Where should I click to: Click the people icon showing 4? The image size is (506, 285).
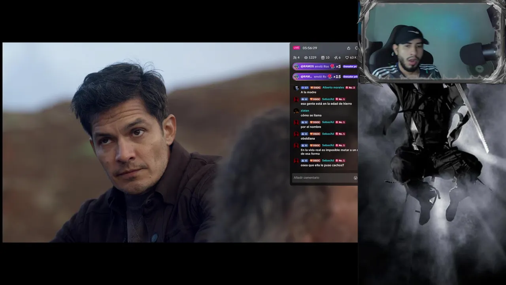click(295, 58)
